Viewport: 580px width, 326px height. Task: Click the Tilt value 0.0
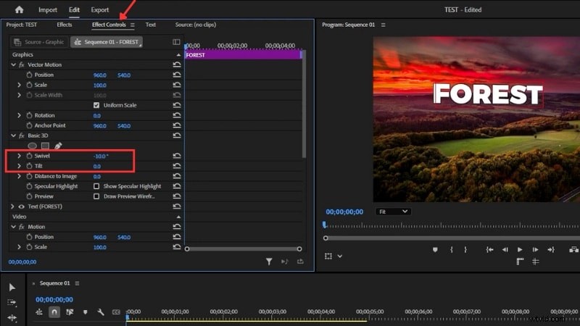[97, 167]
